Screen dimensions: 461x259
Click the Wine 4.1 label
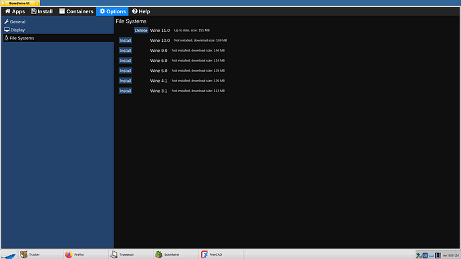click(x=158, y=81)
